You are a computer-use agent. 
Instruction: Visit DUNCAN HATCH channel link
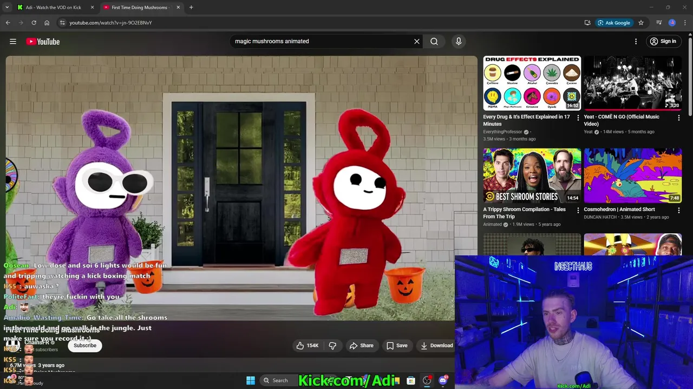tap(600, 217)
